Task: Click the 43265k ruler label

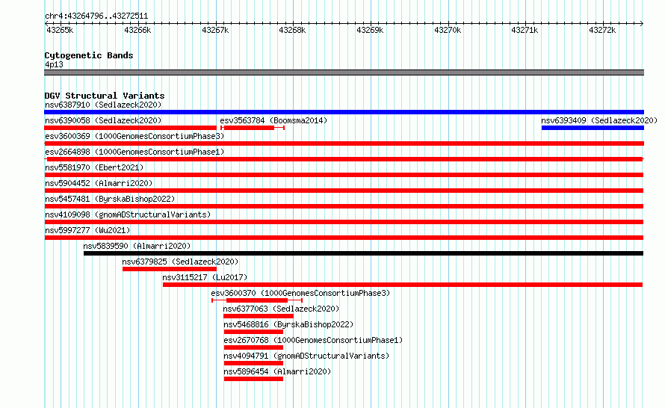Action: click(x=60, y=30)
